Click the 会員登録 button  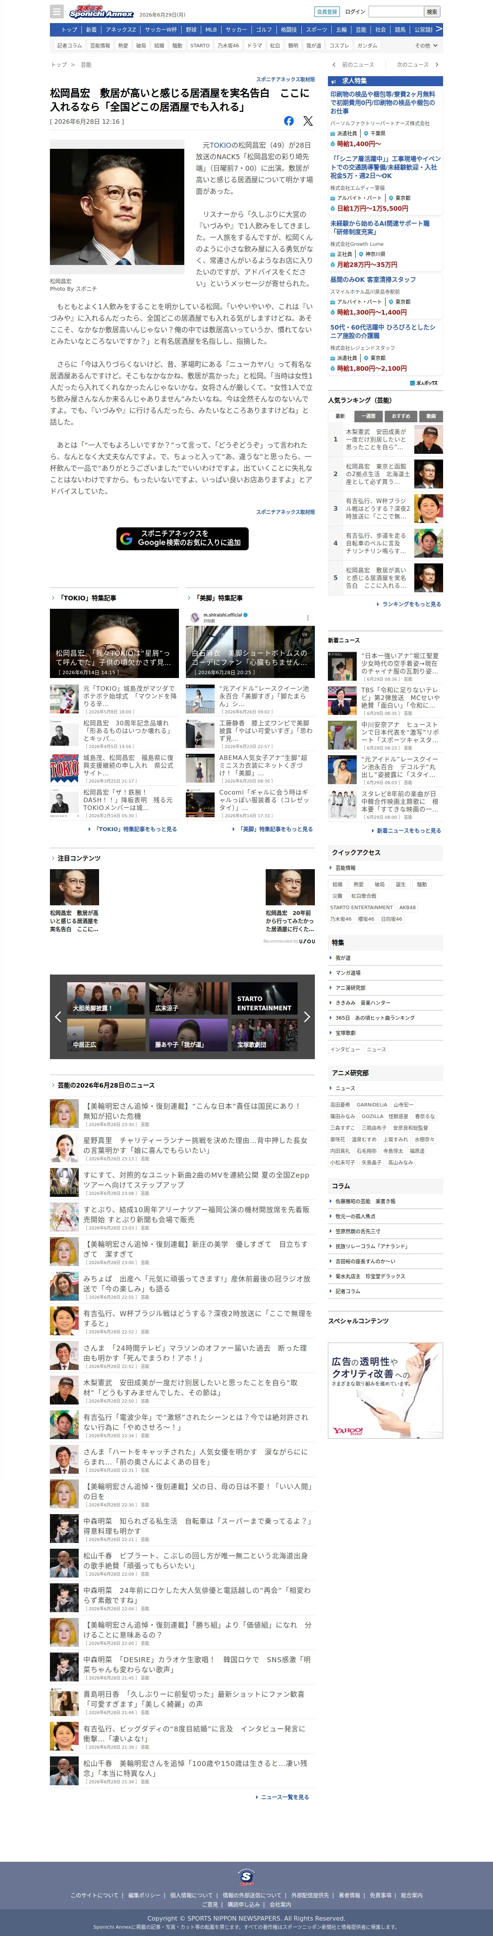coord(326,11)
